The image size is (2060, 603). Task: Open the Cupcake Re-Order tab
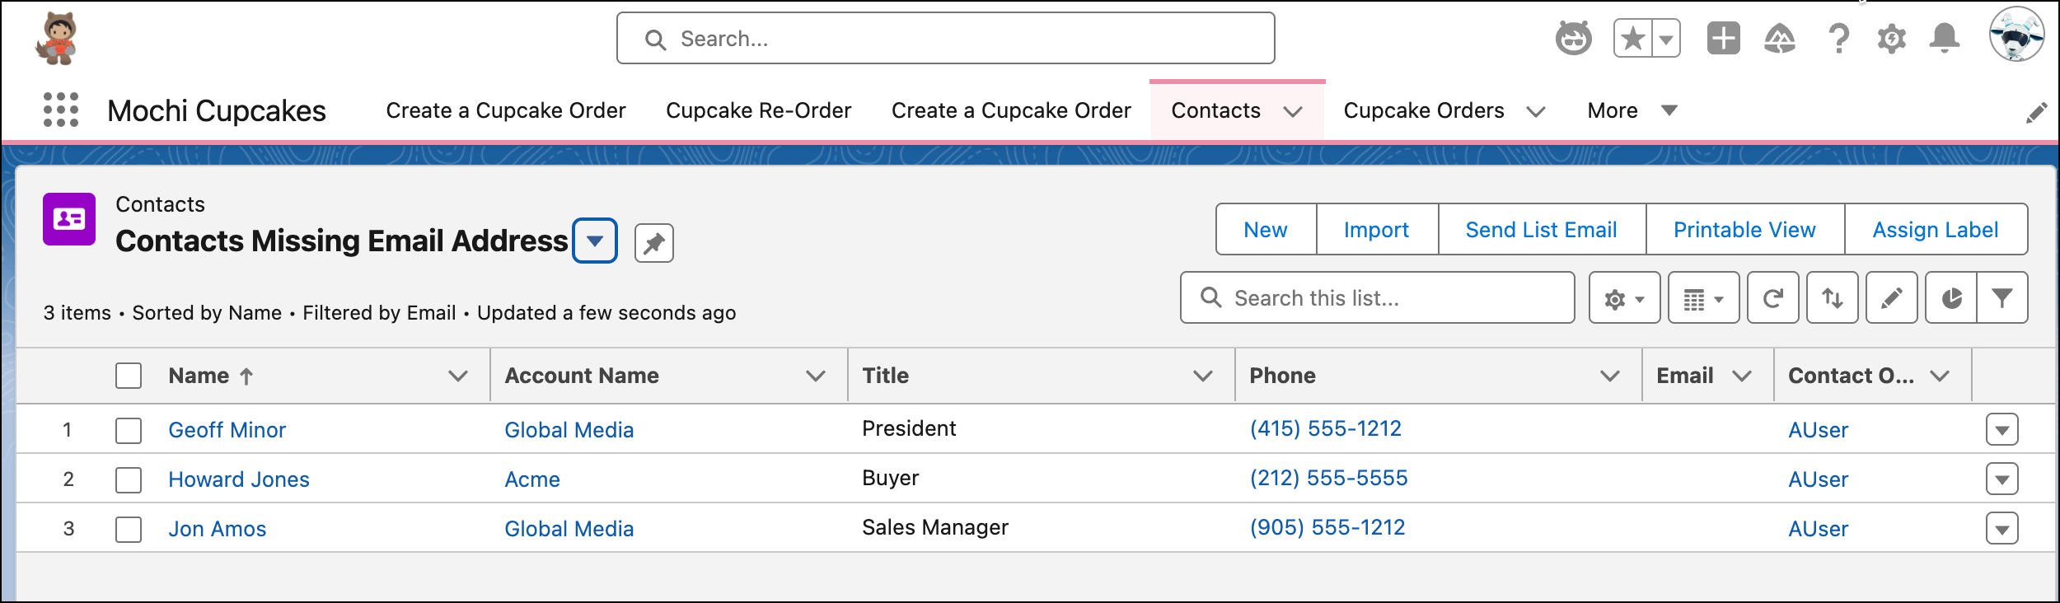(x=758, y=110)
